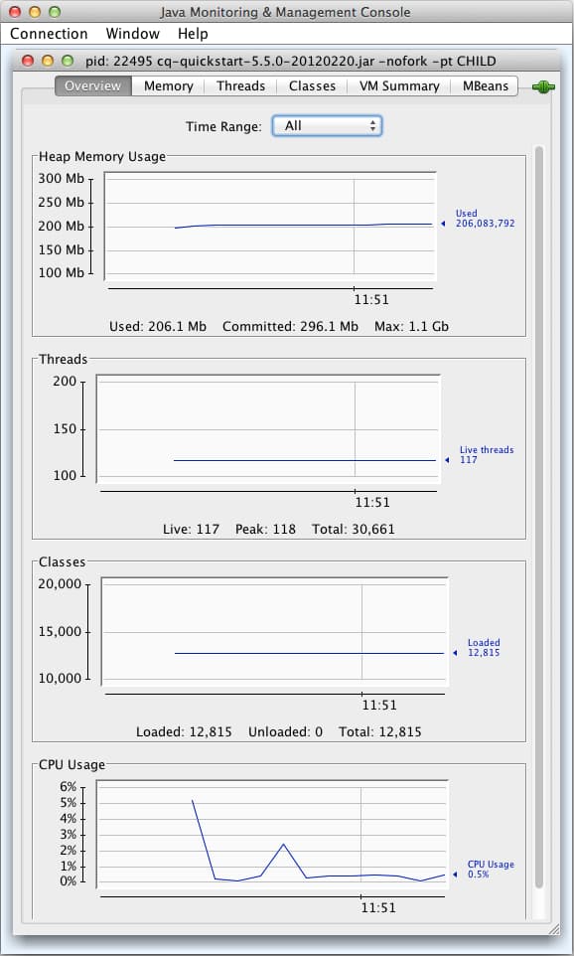Open the Classes tab

[x=312, y=86]
